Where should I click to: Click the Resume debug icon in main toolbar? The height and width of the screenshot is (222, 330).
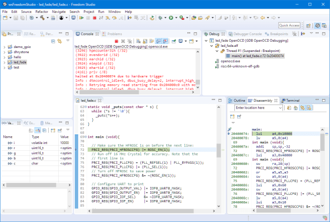click(82, 18)
